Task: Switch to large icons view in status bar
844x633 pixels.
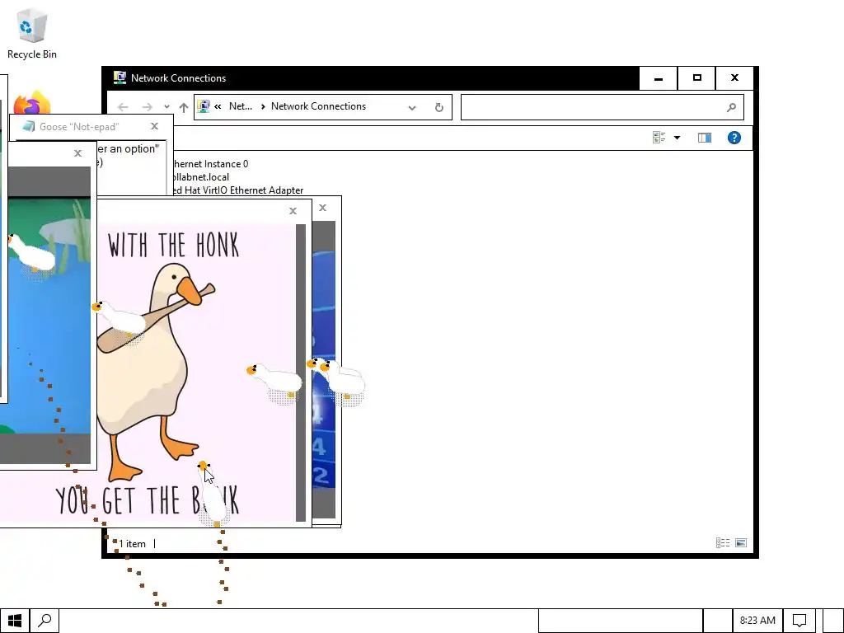Action: point(741,543)
